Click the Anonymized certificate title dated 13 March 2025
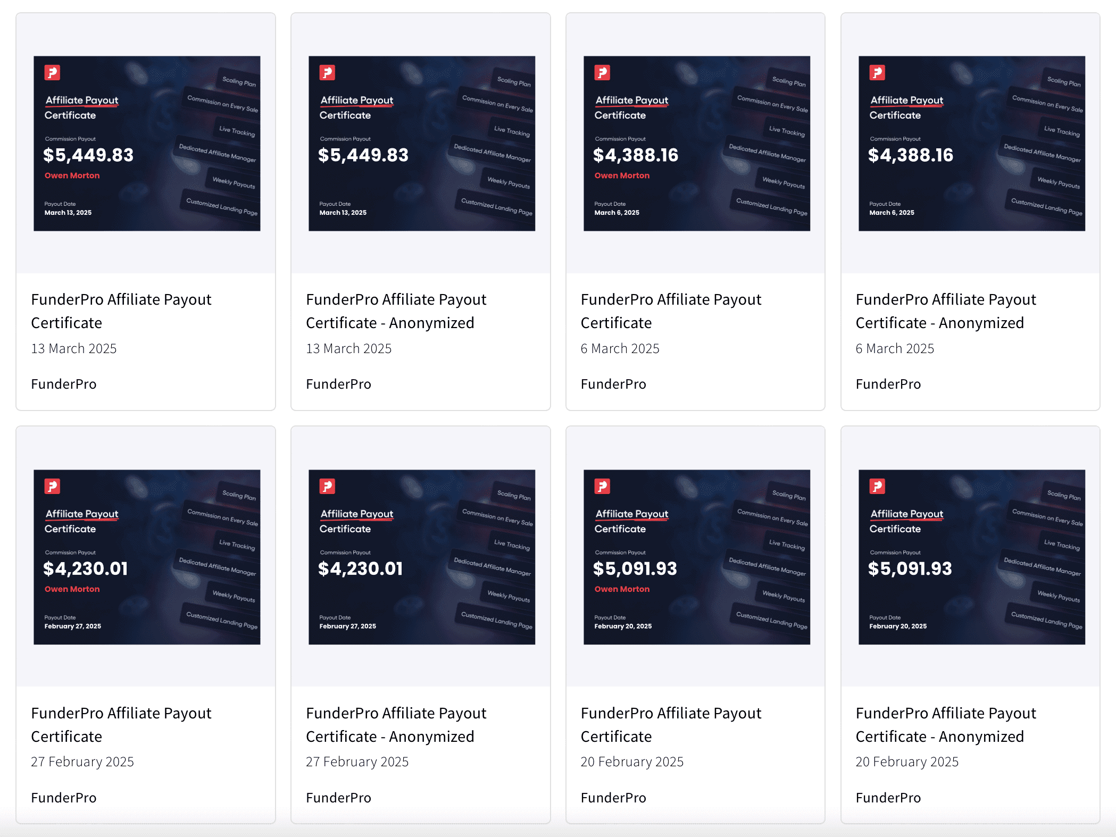The image size is (1116, 837). (x=396, y=311)
